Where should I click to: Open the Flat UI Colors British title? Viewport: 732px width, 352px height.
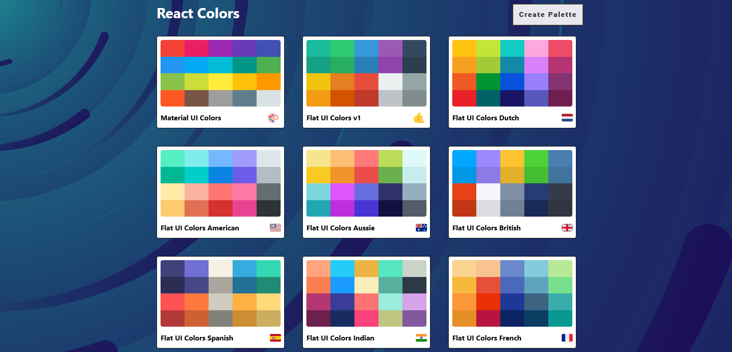click(x=487, y=228)
